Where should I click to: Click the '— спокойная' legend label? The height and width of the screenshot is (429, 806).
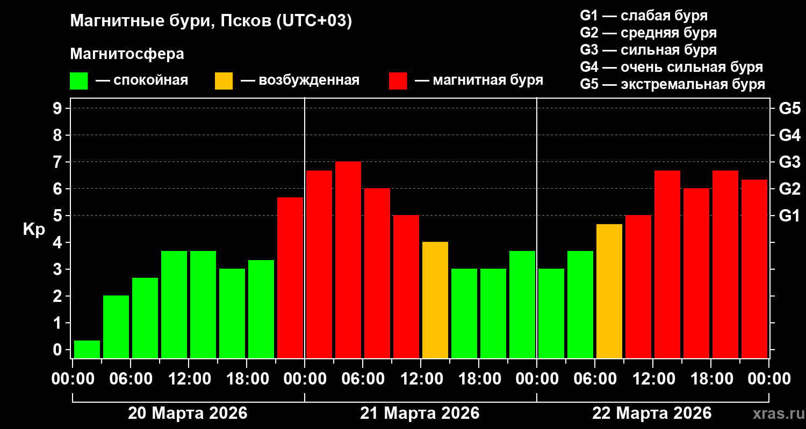142,80
